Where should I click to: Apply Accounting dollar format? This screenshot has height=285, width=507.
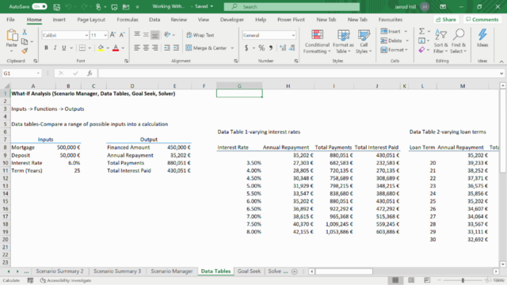[x=246, y=48]
